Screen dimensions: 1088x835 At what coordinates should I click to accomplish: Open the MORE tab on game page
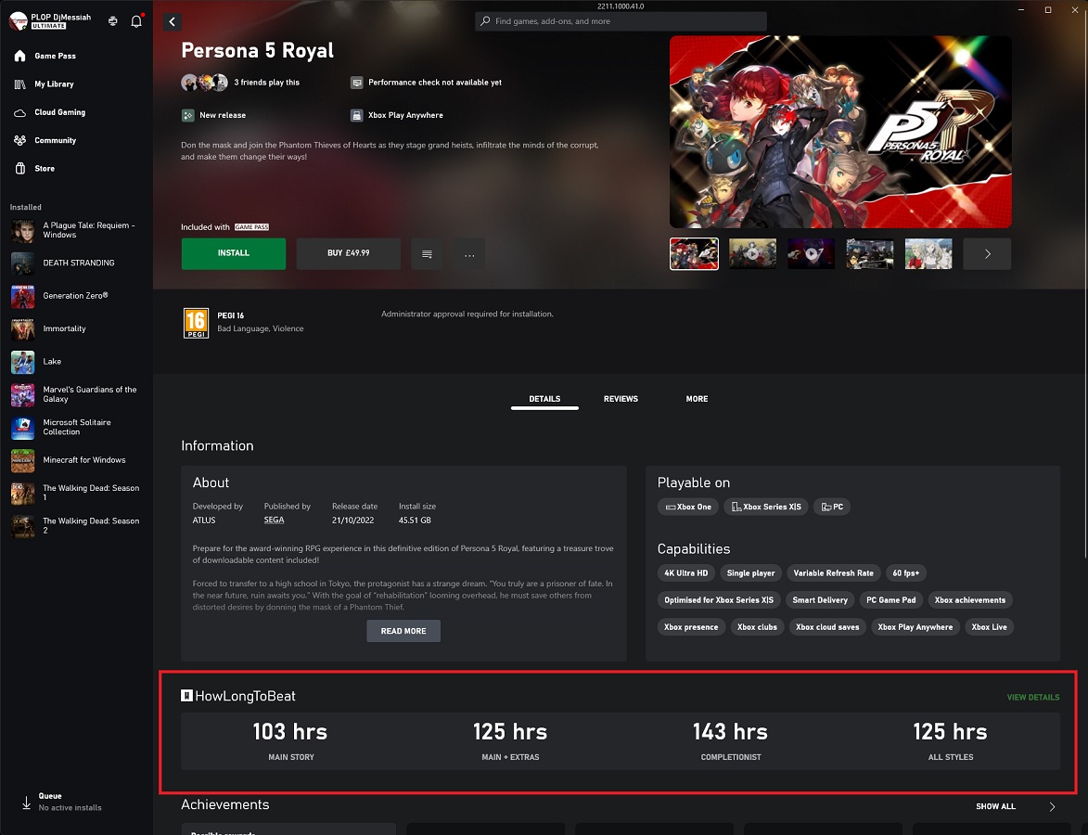697,399
